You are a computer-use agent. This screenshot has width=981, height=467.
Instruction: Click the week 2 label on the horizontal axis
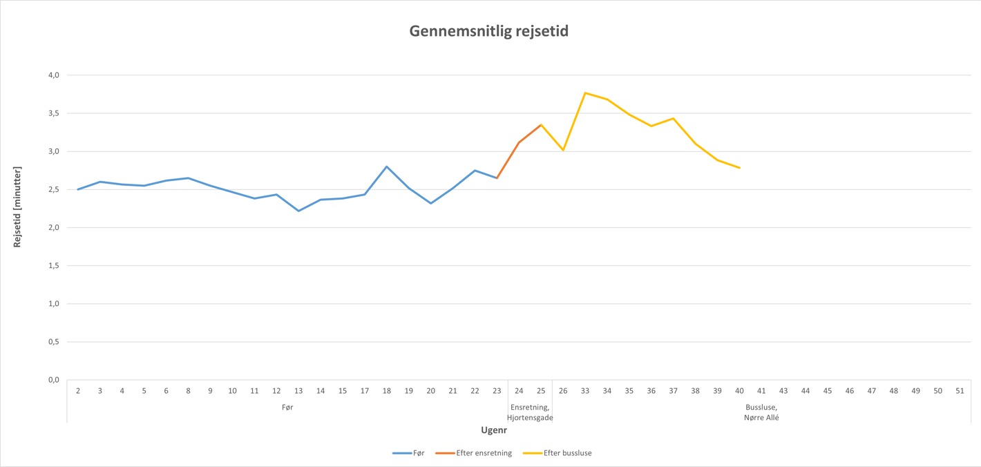point(78,391)
